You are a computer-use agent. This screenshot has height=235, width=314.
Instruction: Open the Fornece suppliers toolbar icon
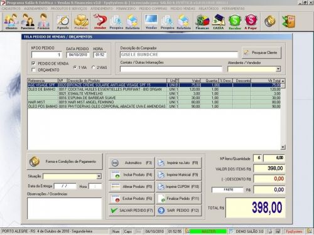pos(43,21)
